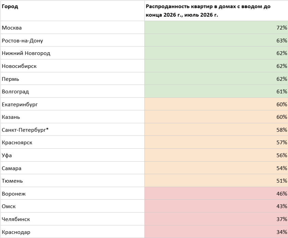288x238 pixels.
Task: Click the 63% green cell
Action: [x=216, y=40]
